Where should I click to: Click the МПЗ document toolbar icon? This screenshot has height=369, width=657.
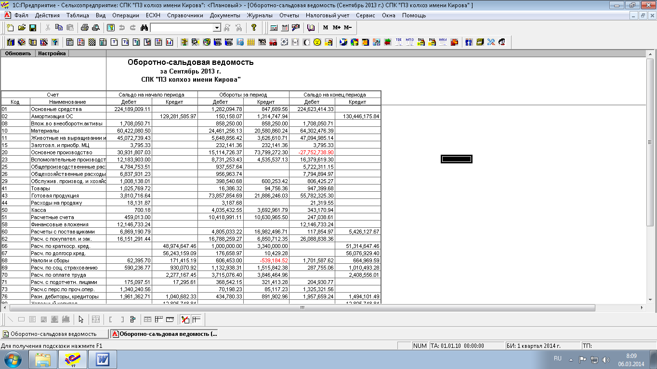(409, 42)
